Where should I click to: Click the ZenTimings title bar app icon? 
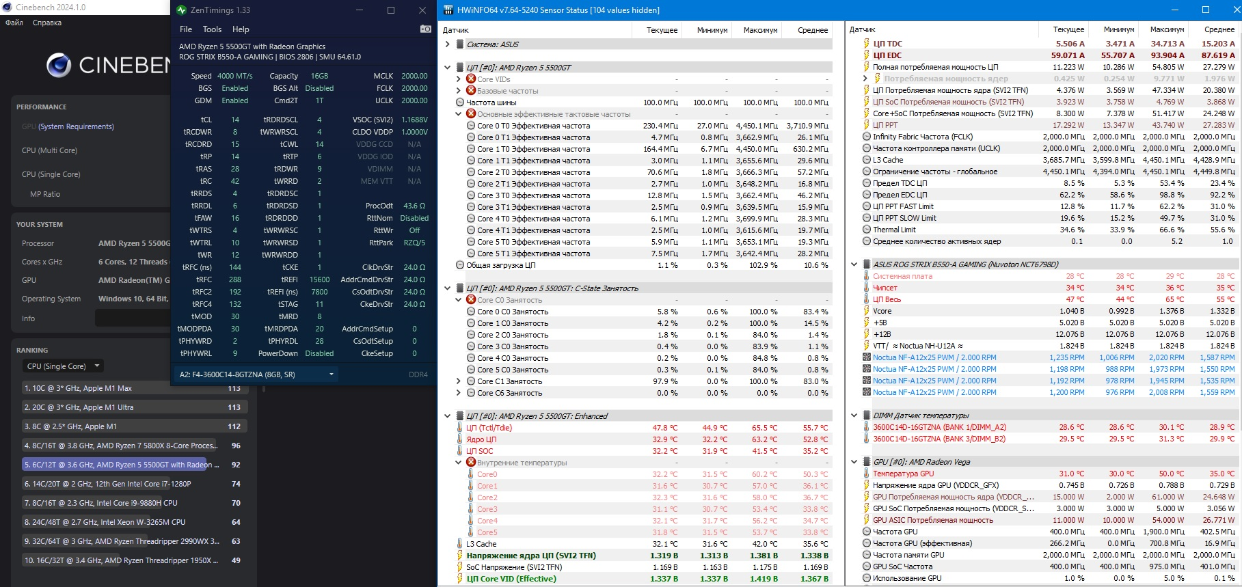(181, 10)
